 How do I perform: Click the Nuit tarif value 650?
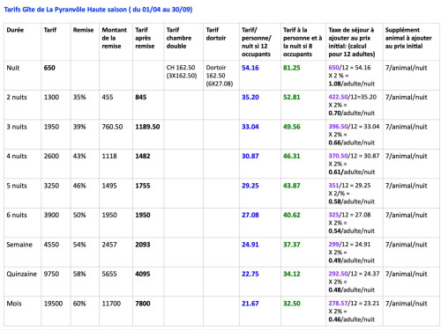pyautogui.click(x=49, y=68)
